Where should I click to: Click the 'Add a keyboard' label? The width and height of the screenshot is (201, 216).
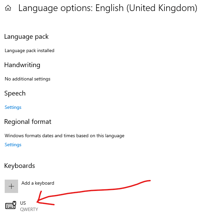[38, 183]
